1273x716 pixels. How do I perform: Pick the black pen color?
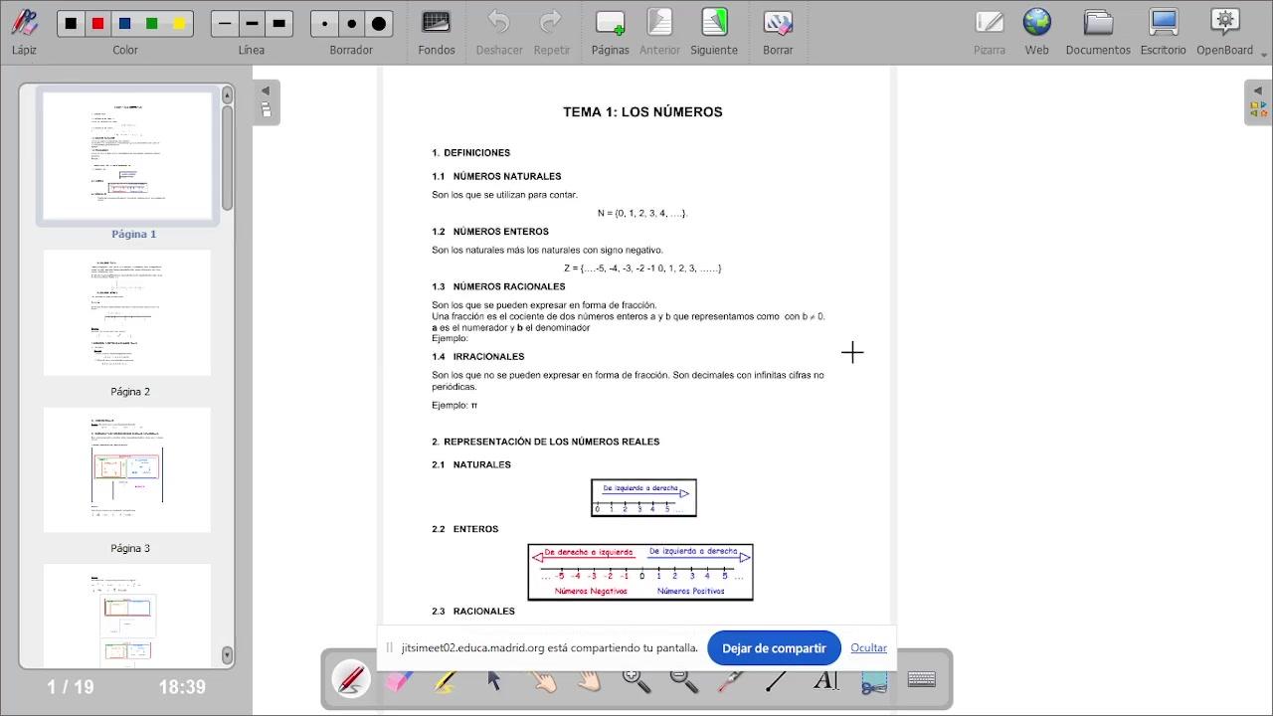71,23
